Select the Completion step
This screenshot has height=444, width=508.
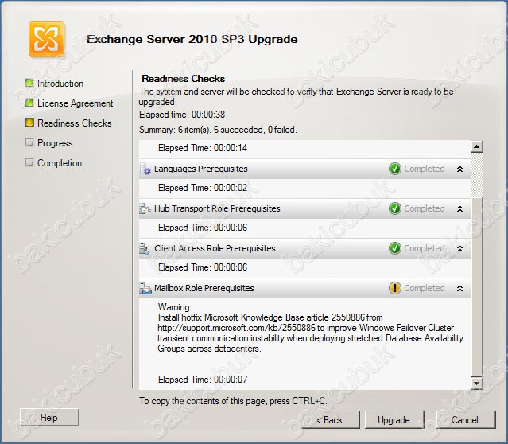tap(60, 163)
